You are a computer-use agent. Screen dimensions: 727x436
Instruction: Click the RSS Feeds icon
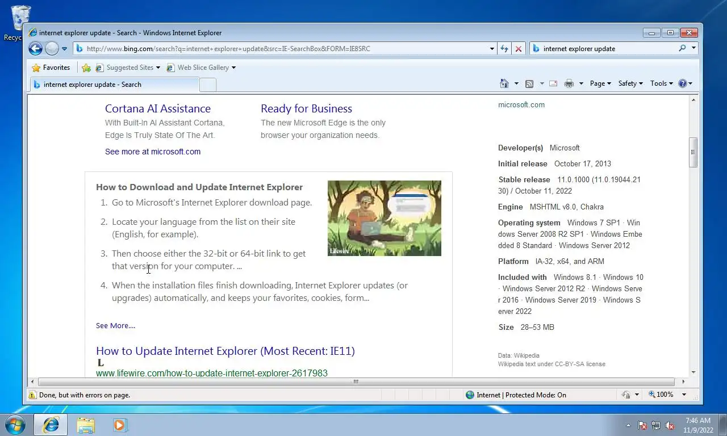(x=529, y=83)
